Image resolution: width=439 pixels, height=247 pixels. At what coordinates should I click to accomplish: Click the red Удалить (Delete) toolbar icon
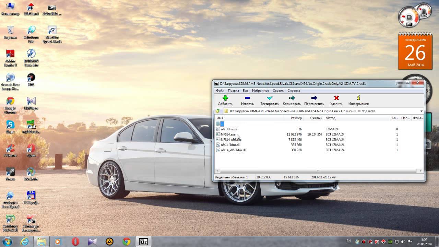click(x=336, y=98)
